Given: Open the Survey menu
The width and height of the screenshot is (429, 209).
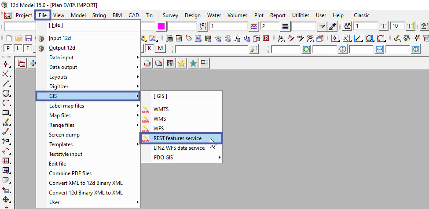Looking at the screenshot, I should [170, 15].
